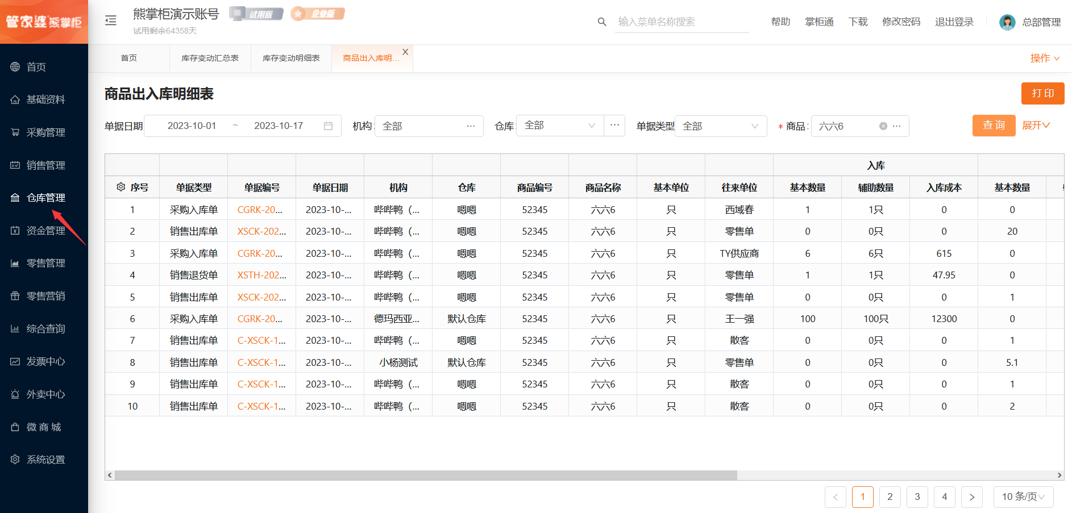The width and height of the screenshot is (1072, 513).
Task: Clear the selected product 六六6
Action: coord(883,126)
